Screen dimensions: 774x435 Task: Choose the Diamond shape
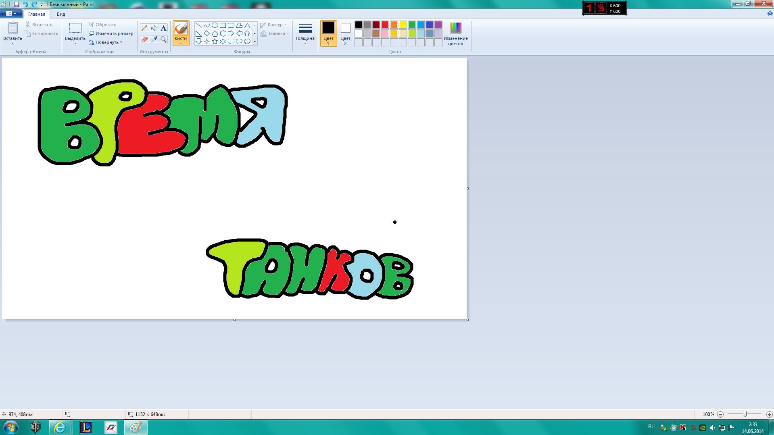(207, 33)
